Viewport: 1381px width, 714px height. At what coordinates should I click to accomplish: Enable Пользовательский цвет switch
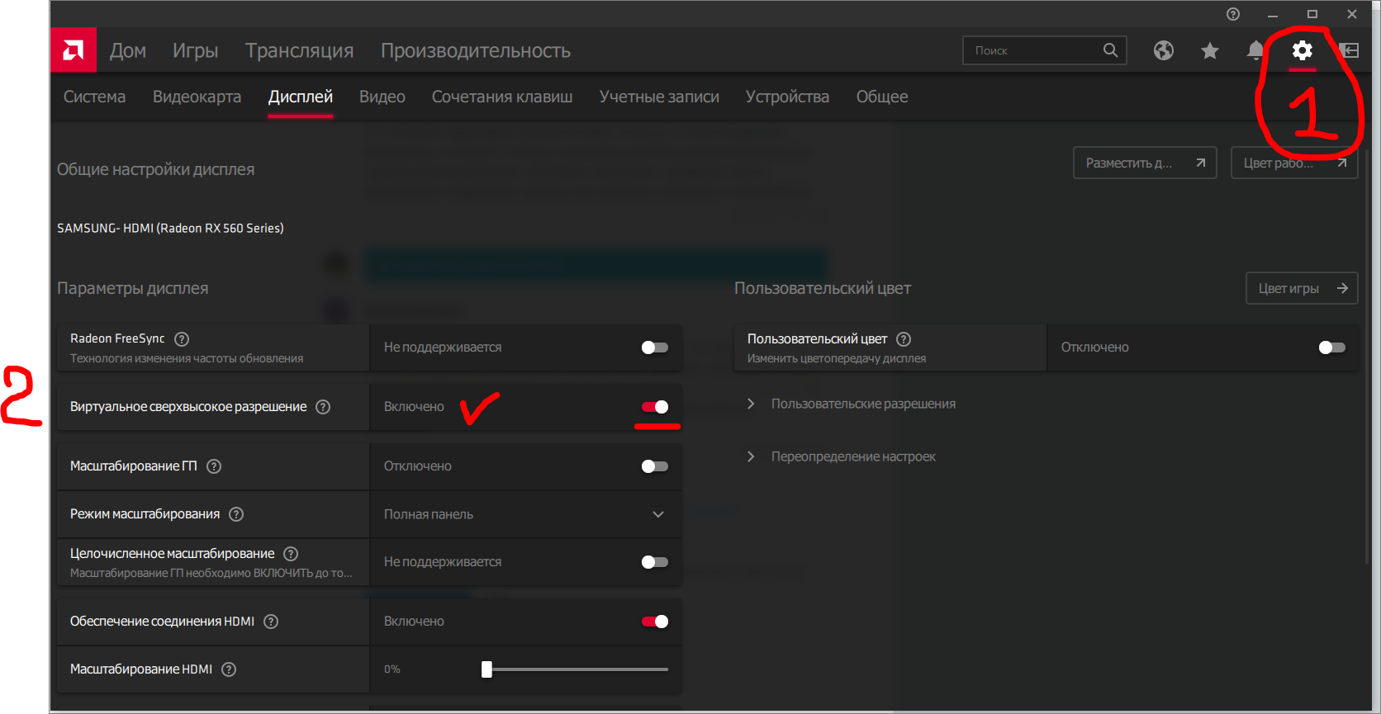[1332, 348]
